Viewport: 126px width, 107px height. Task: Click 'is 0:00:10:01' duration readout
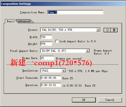[72, 85]
